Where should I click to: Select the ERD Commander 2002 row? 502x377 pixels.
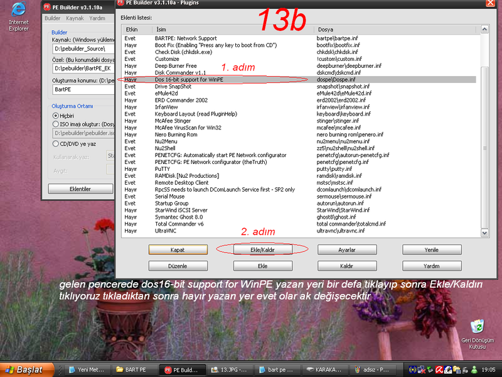click(299, 101)
